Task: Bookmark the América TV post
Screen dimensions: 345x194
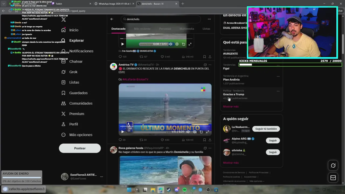Action: point(205,140)
